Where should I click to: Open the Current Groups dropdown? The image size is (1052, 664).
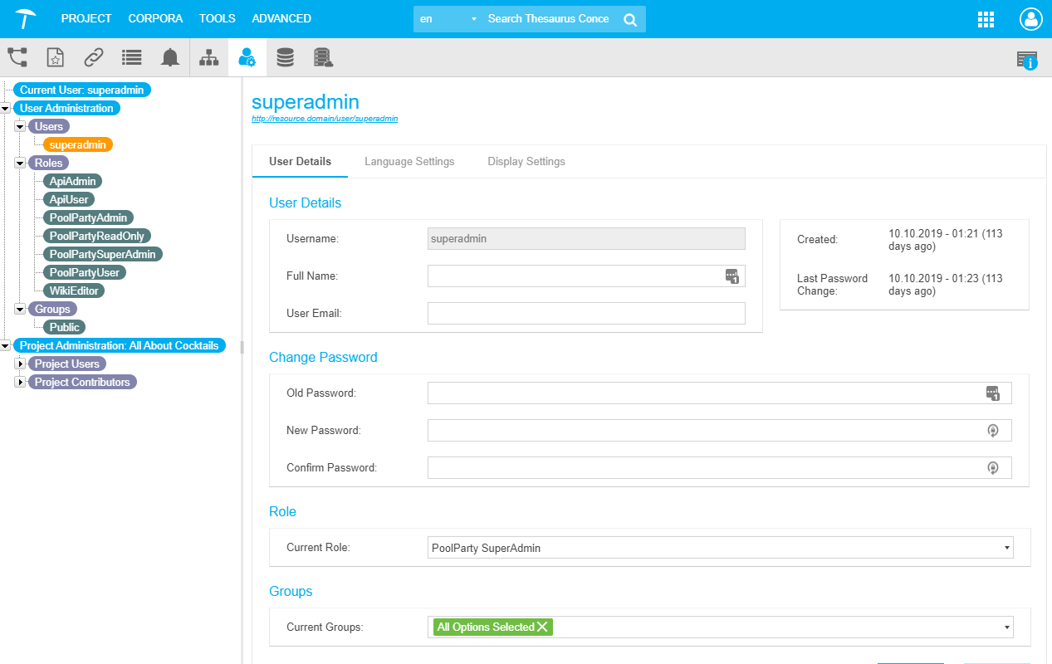pyautogui.click(x=721, y=627)
